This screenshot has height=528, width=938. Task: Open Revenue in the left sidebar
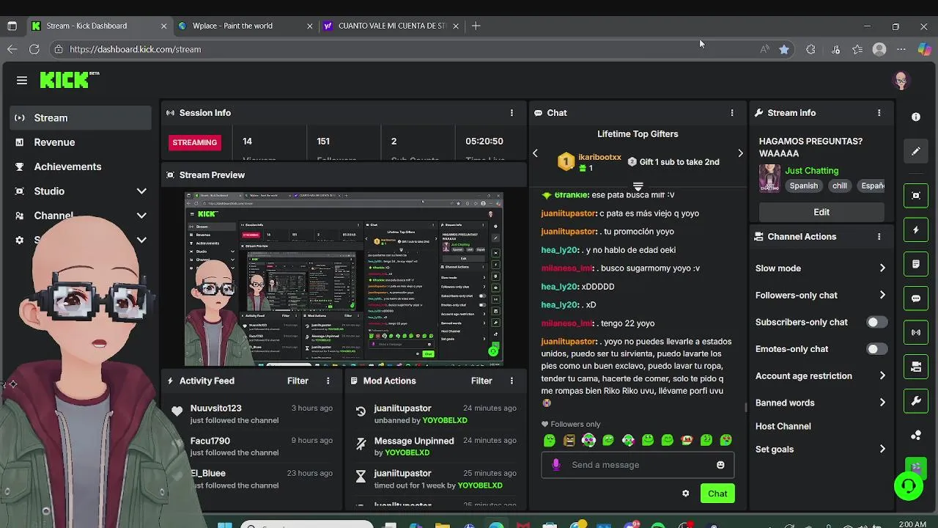point(81,142)
